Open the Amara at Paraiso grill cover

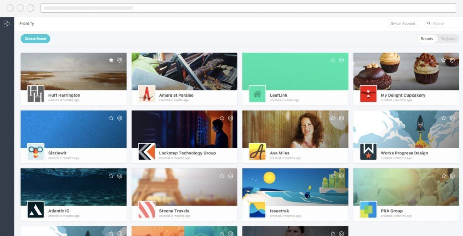pos(184,71)
